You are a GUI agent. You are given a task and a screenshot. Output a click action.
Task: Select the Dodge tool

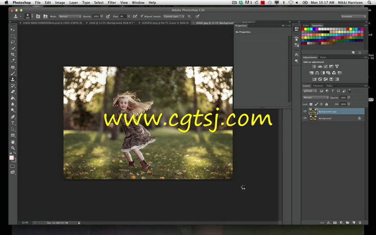[x=13, y=110]
